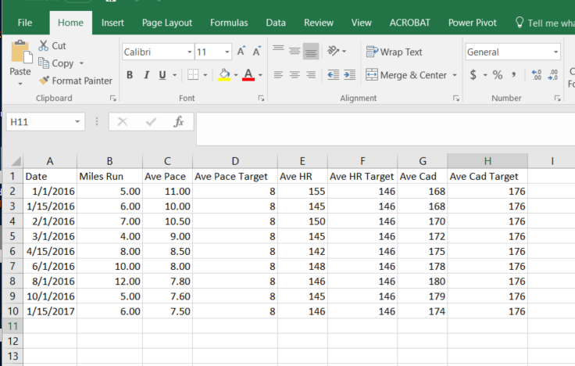Click Increase Decimal icon
575x366 pixels.
[x=537, y=75]
